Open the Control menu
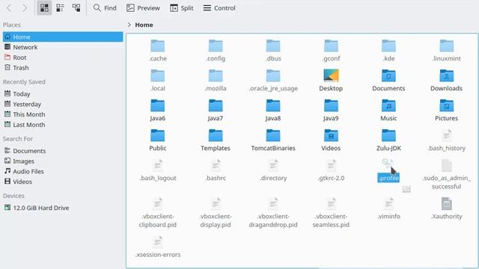479x269 pixels. (x=219, y=8)
